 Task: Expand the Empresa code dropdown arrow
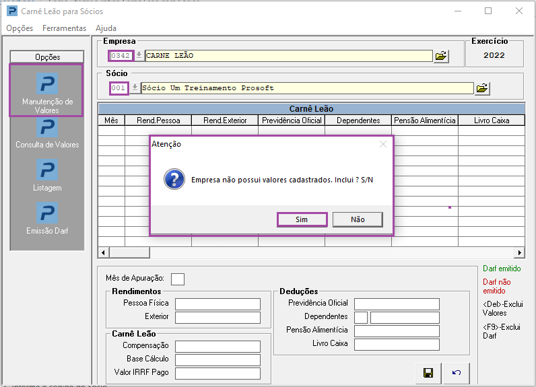tap(139, 55)
